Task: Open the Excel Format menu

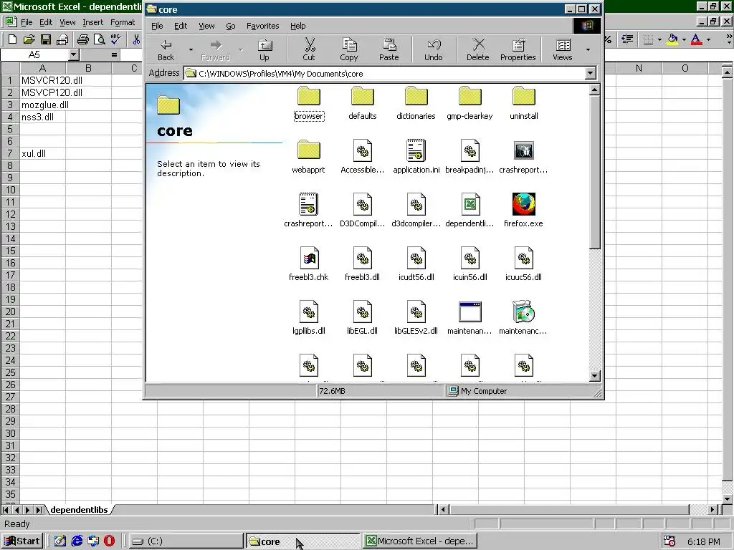Action: [x=123, y=22]
